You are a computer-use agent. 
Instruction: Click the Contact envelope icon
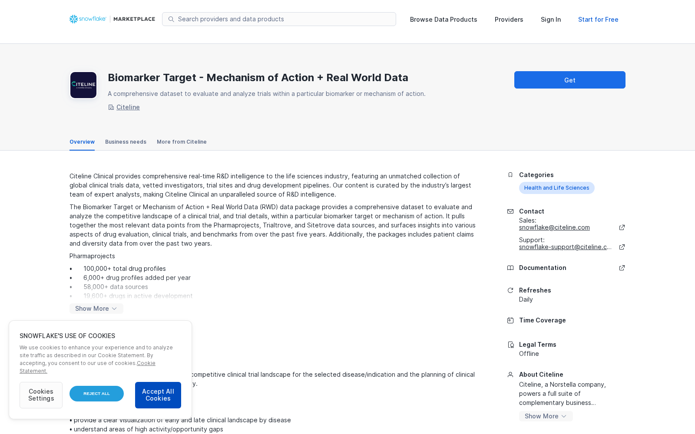[510, 211]
